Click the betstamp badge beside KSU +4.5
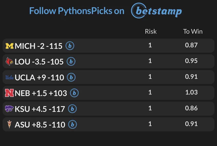This screenshot has width=217, height=146. [x=72, y=109]
